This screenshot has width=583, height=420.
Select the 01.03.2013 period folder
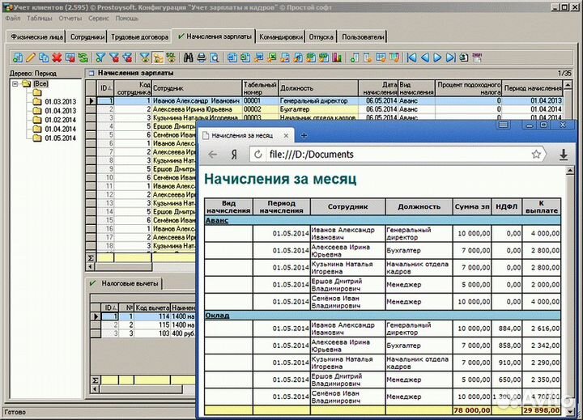[x=59, y=101]
